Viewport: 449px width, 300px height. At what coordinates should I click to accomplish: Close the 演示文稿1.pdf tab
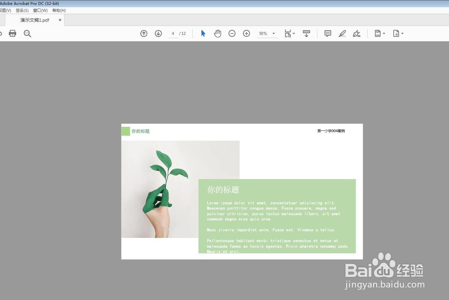[60, 20]
